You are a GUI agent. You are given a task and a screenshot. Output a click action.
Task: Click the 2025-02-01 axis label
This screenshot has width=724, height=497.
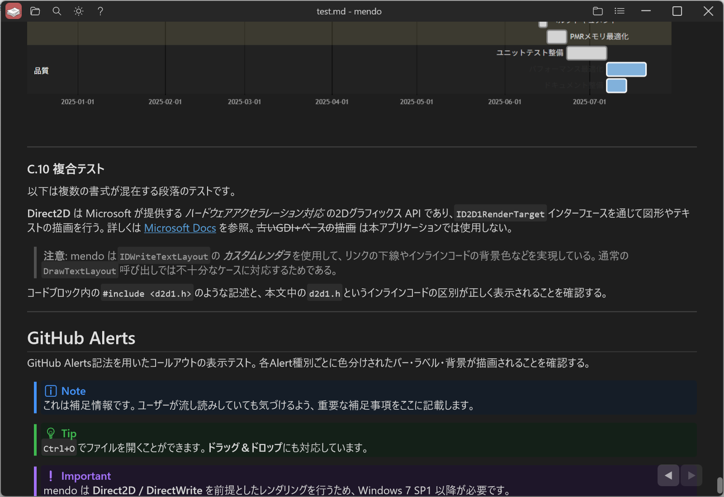click(x=165, y=102)
